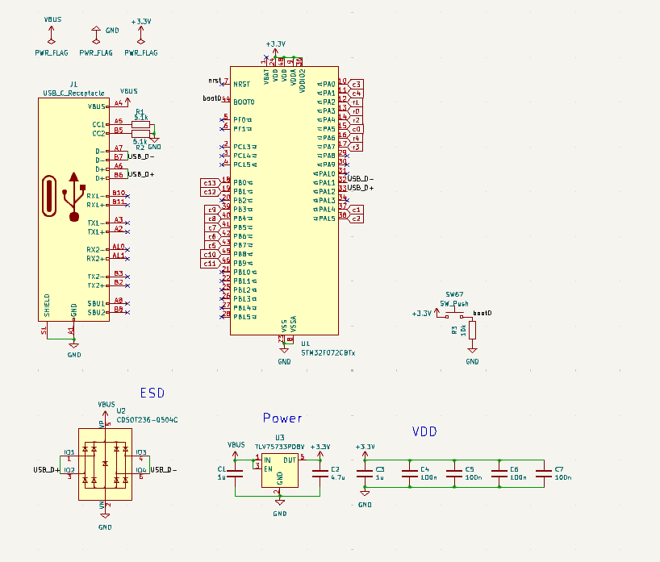
Task: Select resistor R1 5.1k on CC1
Action: (141, 123)
